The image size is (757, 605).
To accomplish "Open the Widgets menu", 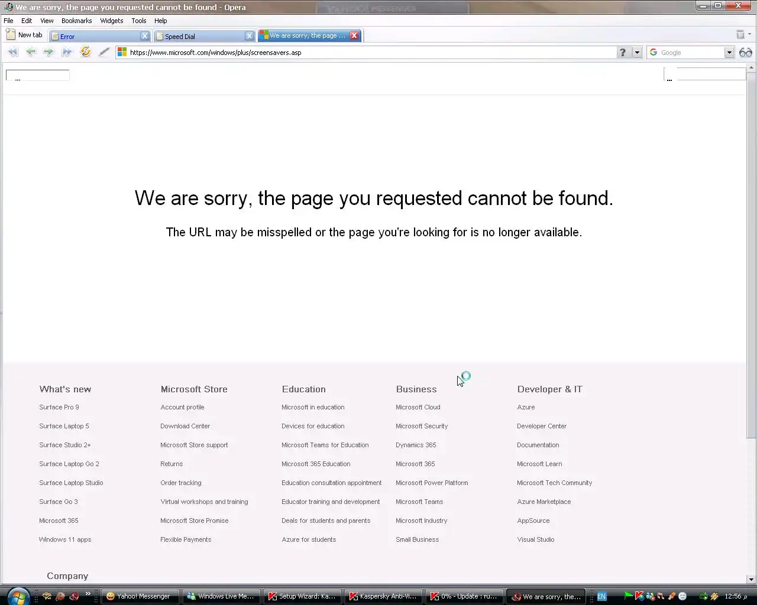I will pyautogui.click(x=111, y=21).
